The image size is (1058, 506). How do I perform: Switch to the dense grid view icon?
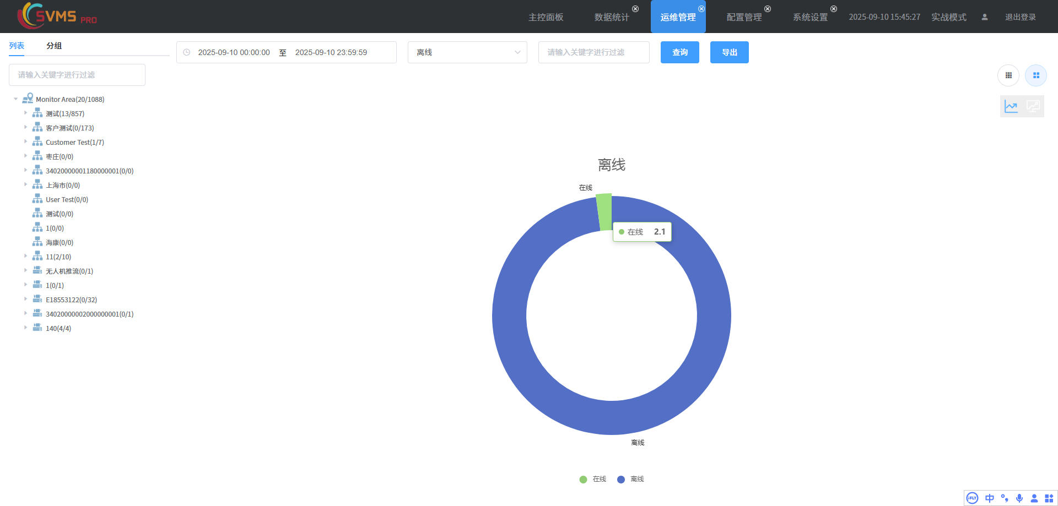click(1008, 75)
